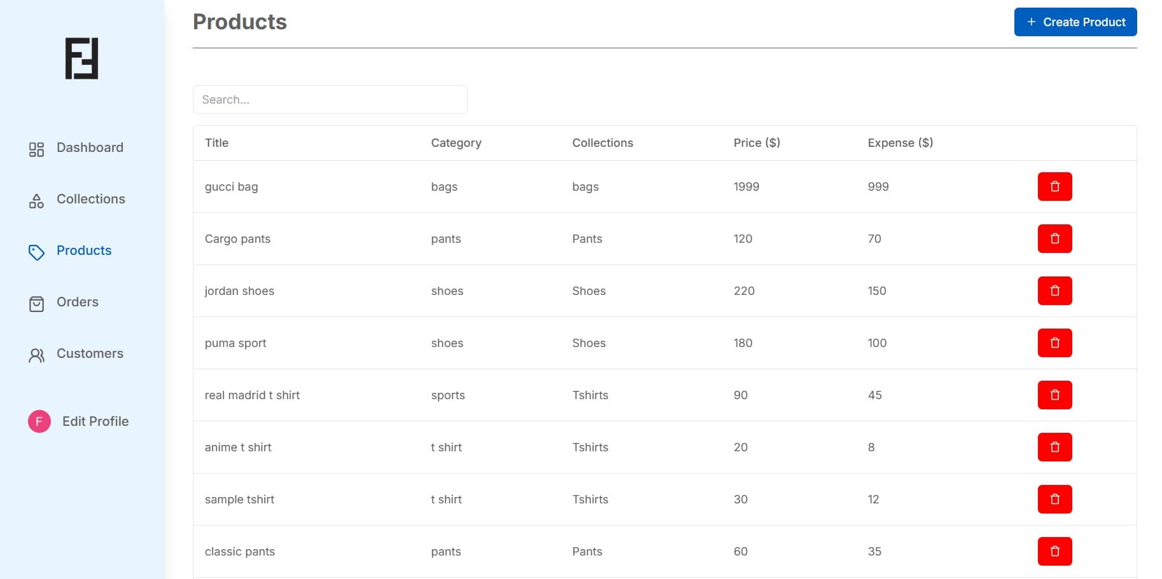The height and width of the screenshot is (579, 1162).
Task: Click the Orders shopping bag icon
Action: [x=36, y=304]
